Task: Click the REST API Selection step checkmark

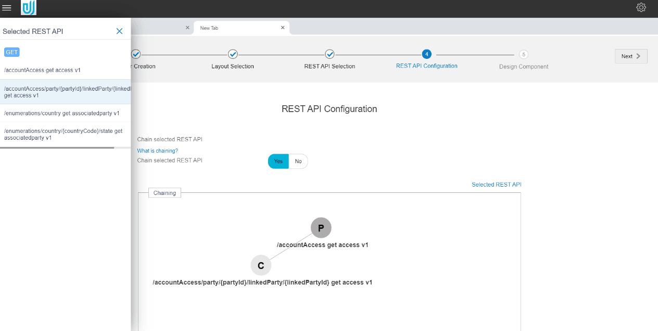Action: (330, 54)
